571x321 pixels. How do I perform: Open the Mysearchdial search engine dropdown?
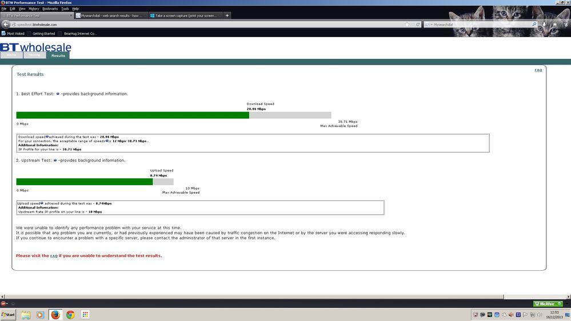[x=428, y=25]
